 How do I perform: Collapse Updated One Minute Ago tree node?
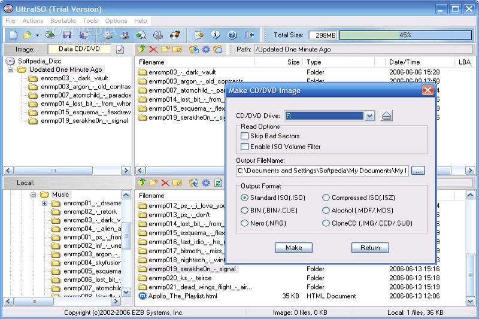coord(11,69)
